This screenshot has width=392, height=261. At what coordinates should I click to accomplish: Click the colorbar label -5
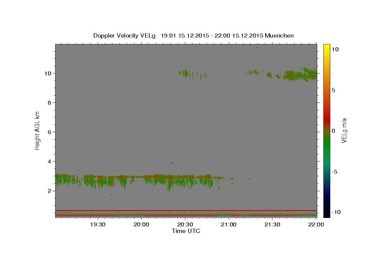(334, 172)
